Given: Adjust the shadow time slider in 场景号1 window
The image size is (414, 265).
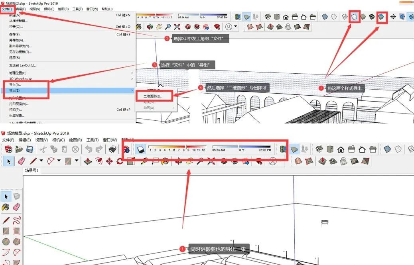Looking at the screenshot, I should [x=242, y=147].
